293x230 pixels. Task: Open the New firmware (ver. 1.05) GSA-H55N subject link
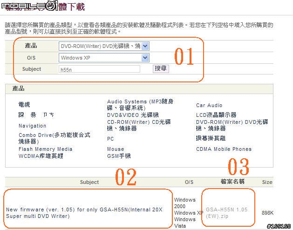[84, 213]
